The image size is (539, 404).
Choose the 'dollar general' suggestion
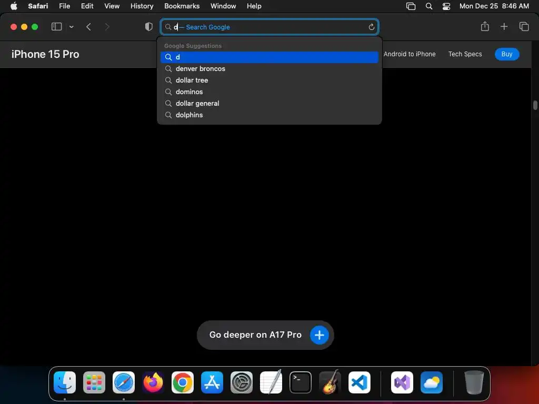coord(269,104)
